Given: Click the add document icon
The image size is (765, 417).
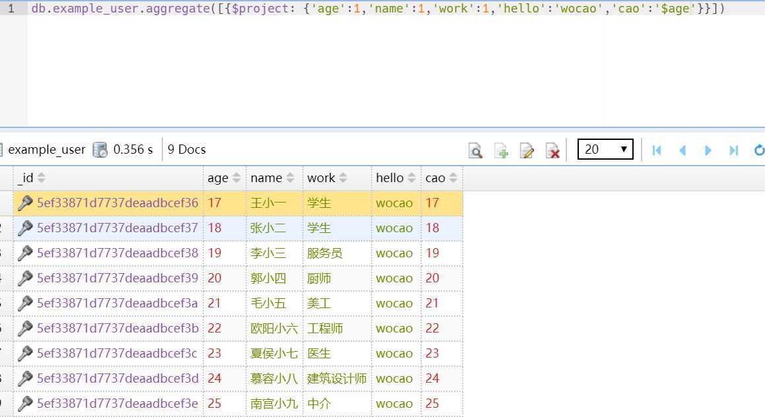Looking at the screenshot, I should pos(501,150).
